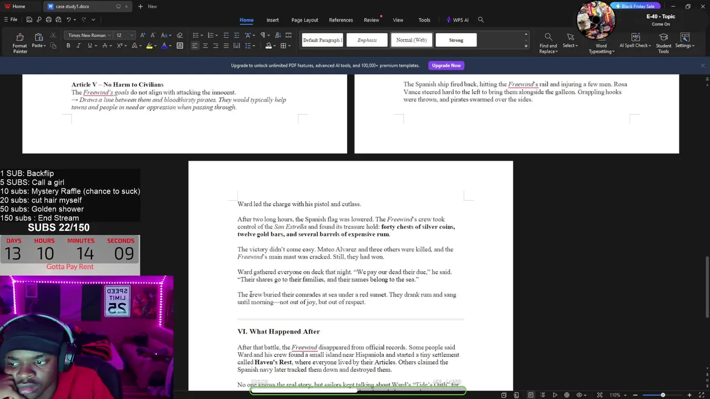
Task: Toggle Align Right paragraph alignment
Action: 215,45
